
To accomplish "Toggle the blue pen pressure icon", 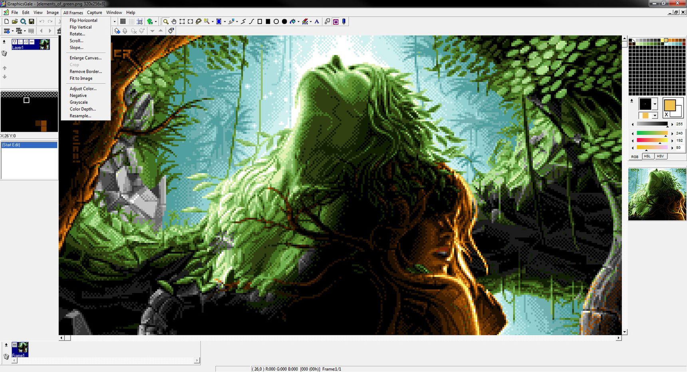I will click(343, 22).
